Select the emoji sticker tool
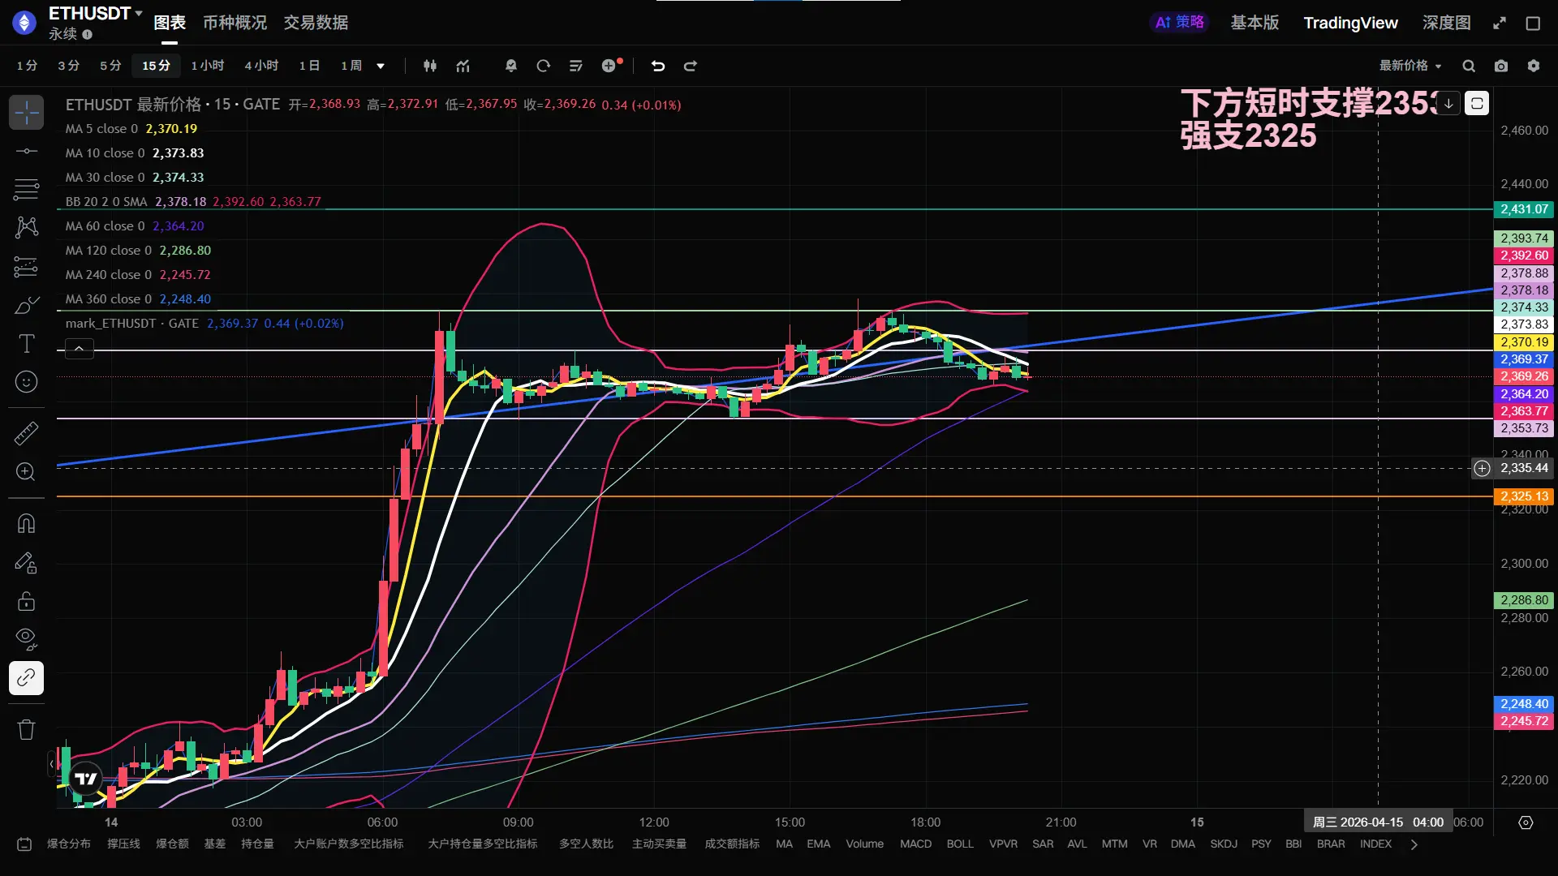Image resolution: width=1558 pixels, height=876 pixels. [26, 382]
